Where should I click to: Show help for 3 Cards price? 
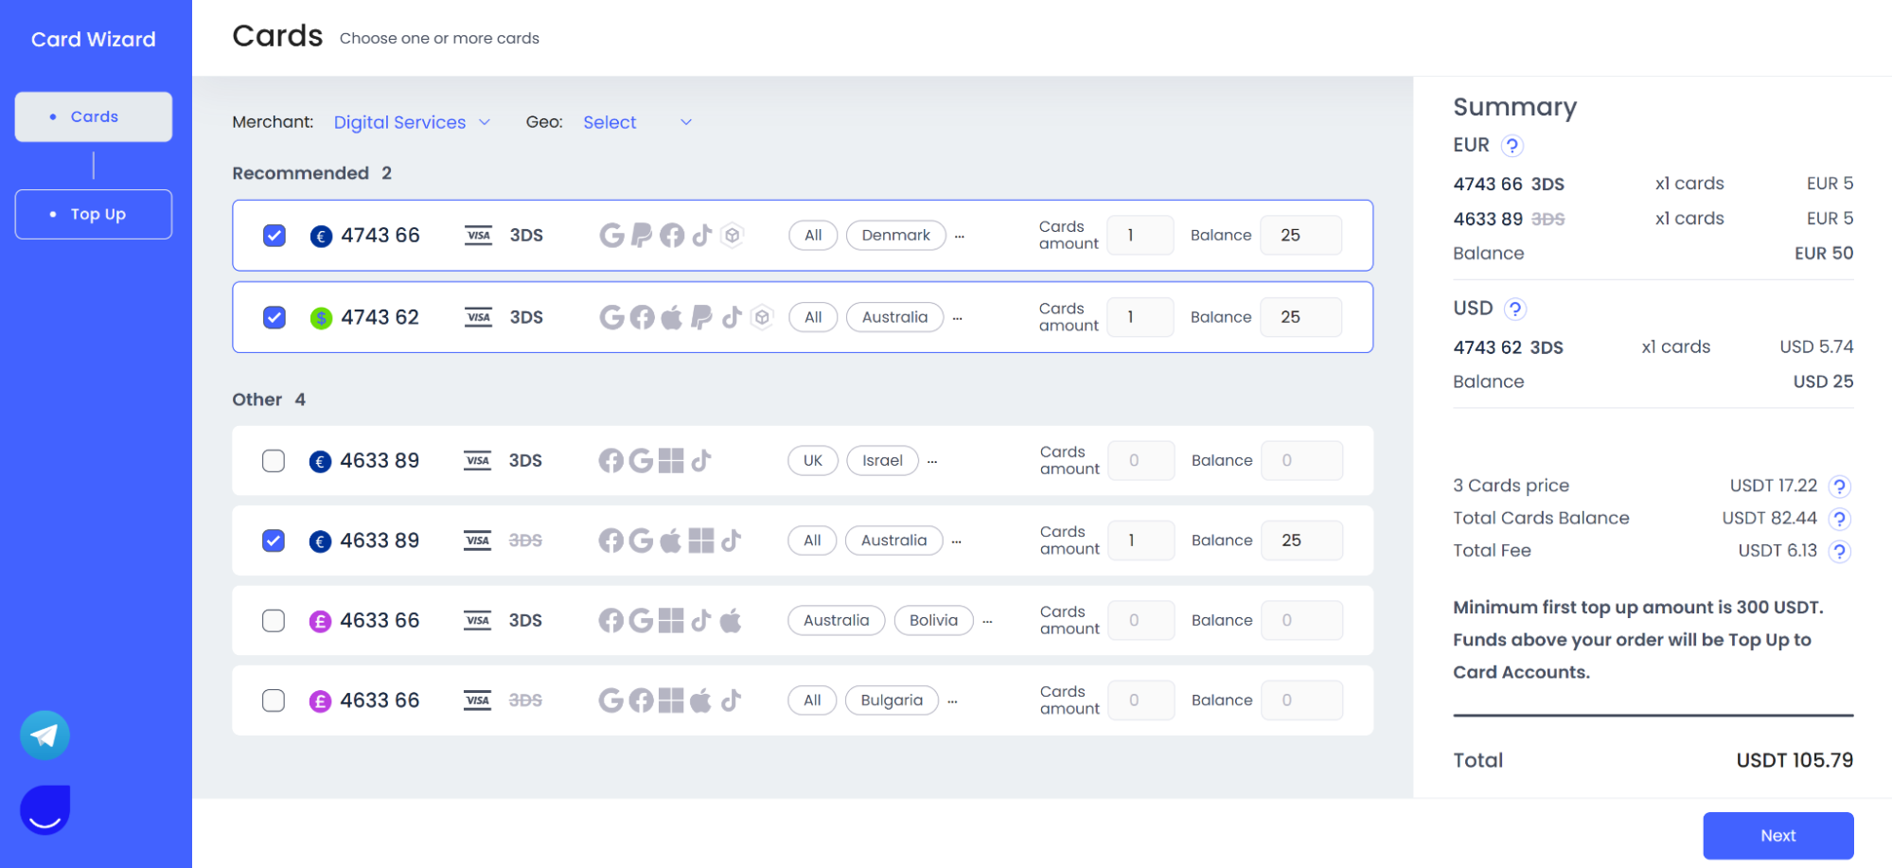point(1839,487)
